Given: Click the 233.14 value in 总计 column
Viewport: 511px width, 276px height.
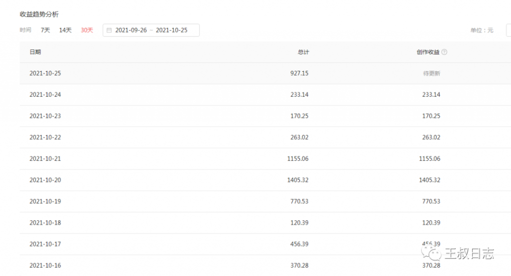Looking at the screenshot, I should pyautogui.click(x=299, y=95).
